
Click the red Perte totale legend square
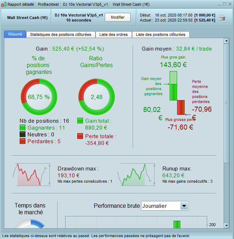(80, 136)
